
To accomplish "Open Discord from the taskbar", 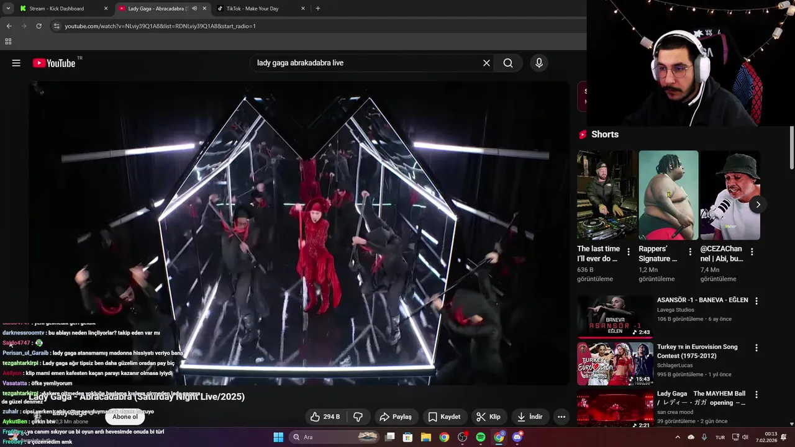I will [x=517, y=437].
